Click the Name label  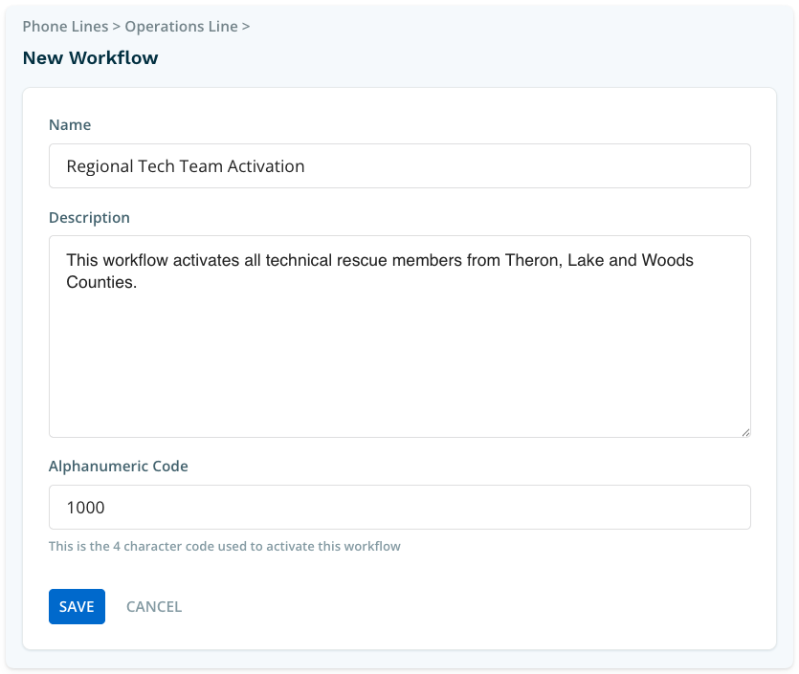point(70,124)
